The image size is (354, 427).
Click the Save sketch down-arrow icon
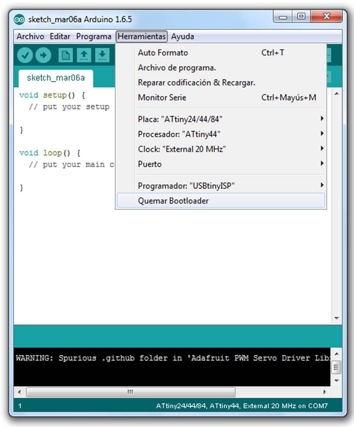tap(102, 55)
